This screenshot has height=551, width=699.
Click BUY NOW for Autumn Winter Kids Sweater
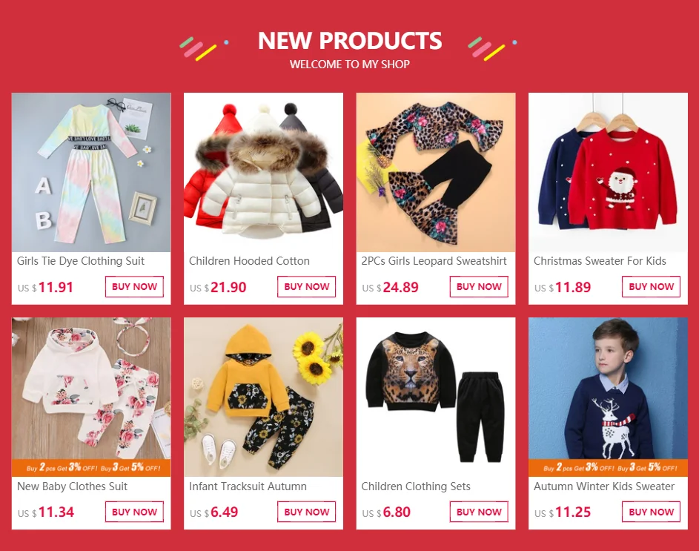651,512
